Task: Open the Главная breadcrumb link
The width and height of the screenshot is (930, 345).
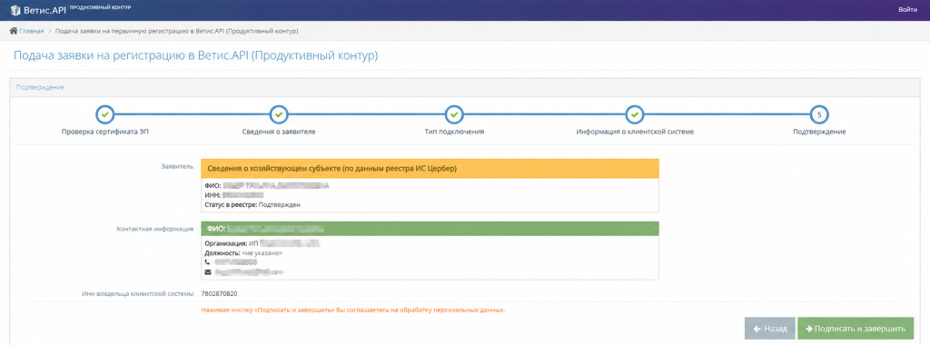Action: pyautogui.click(x=32, y=31)
